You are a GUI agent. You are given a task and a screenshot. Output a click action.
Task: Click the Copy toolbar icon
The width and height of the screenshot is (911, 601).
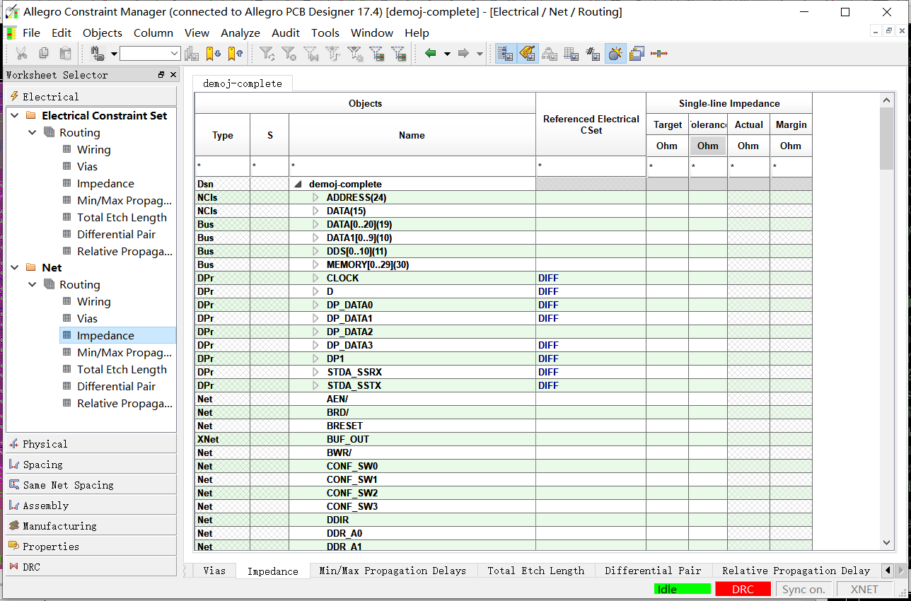tap(44, 53)
